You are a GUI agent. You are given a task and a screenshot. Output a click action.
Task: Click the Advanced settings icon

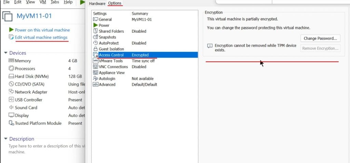pos(96,84)
